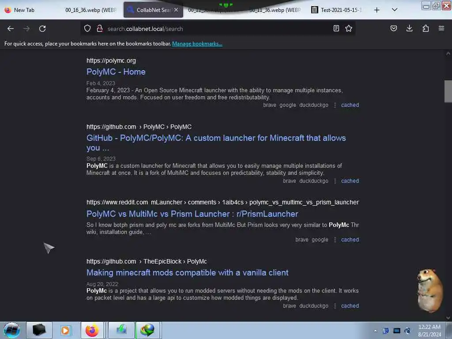The image size is (452, 339).
Task: Open PolyMC vs MultiMc vs Prism result
Action: (x=192, y=214)
